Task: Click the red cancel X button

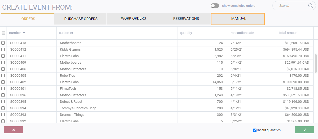Action: coord(13,130)
